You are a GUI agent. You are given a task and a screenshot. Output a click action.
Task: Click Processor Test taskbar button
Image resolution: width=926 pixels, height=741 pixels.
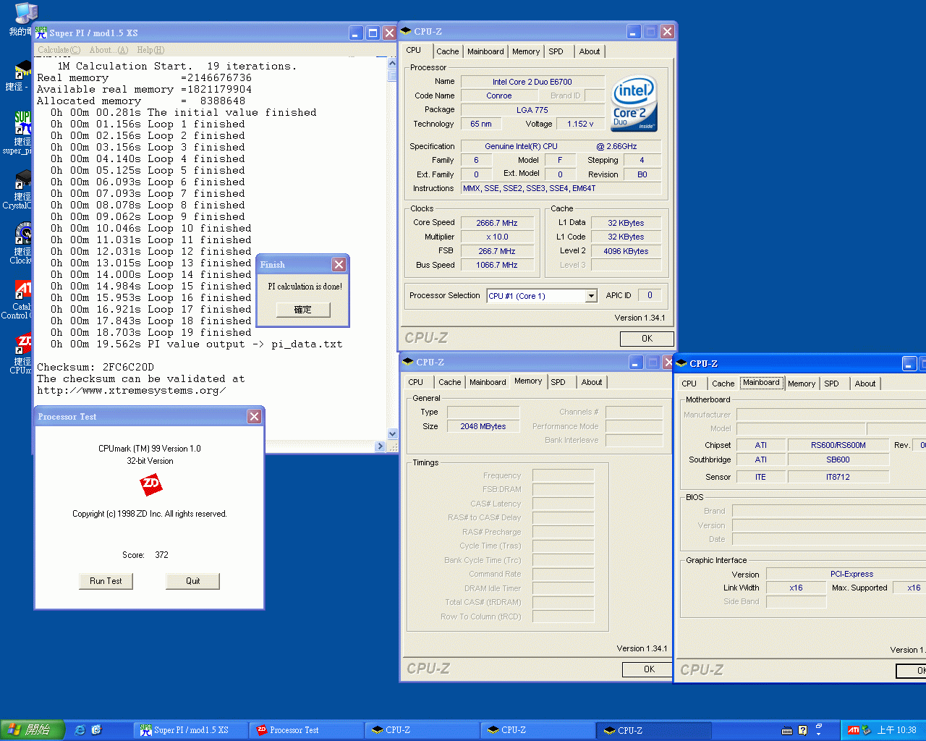[x=306, y=730]
